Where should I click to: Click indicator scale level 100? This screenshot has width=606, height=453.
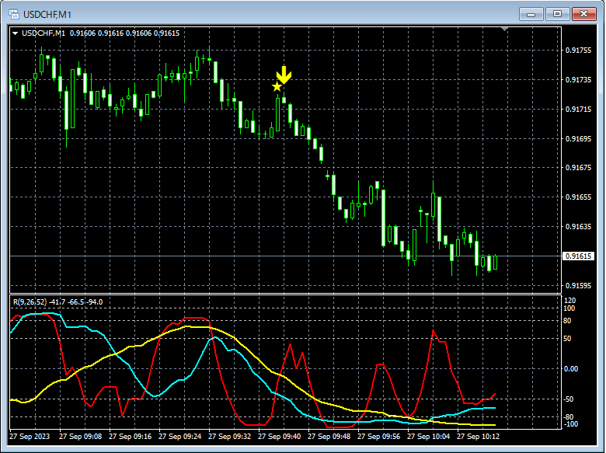pyautogui.click(x=569, y=308)
